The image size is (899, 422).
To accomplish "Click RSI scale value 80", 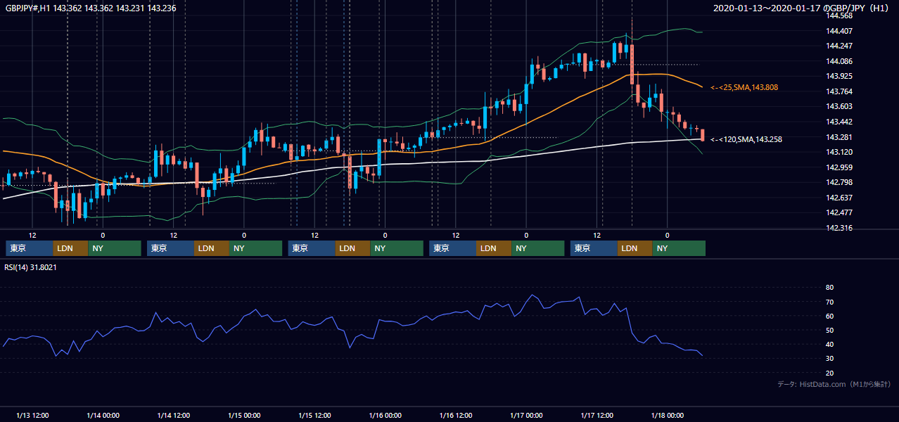I will [830, 288].
